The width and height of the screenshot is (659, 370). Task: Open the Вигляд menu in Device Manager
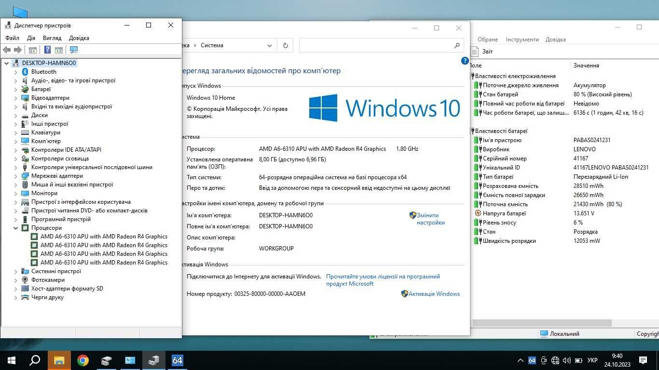pyautogui.click(x=52, y=38)
